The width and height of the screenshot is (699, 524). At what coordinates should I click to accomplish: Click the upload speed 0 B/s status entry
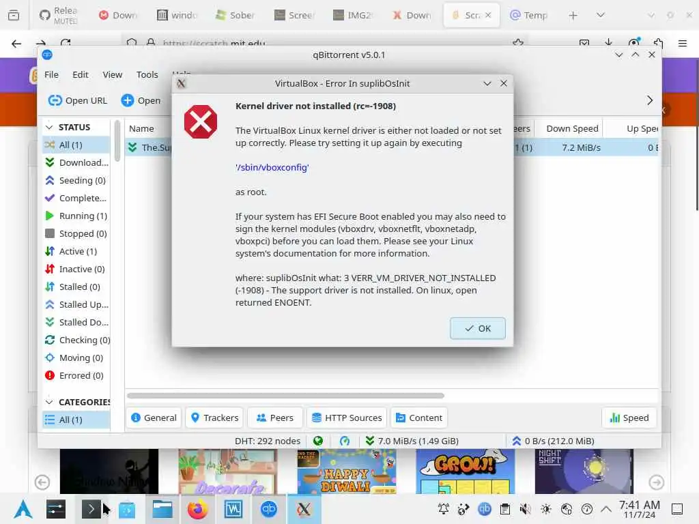pos(553,441)
